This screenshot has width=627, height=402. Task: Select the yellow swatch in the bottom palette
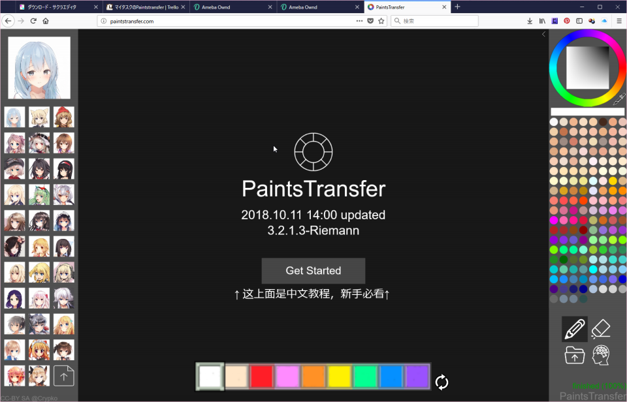(x=340, y=376)
